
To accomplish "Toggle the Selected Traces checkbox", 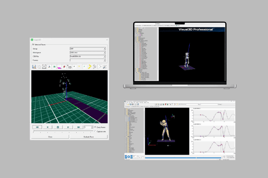I will [33, 44].
